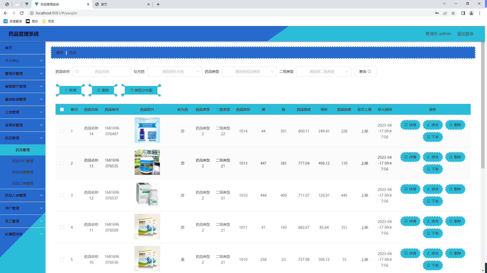Click the 查询 search button

tap(365, 72)
